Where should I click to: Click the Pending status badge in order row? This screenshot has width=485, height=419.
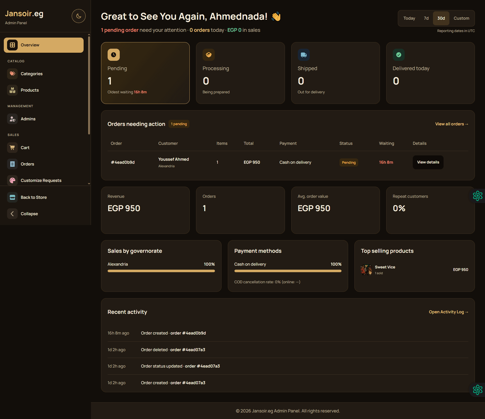coord(349,162)
